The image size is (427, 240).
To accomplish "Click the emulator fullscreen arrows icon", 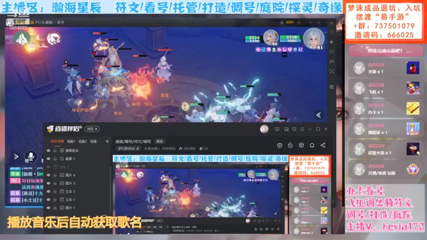I will click(331, 71).
